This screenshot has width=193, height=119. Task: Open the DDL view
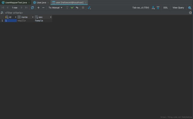[166, 8]
